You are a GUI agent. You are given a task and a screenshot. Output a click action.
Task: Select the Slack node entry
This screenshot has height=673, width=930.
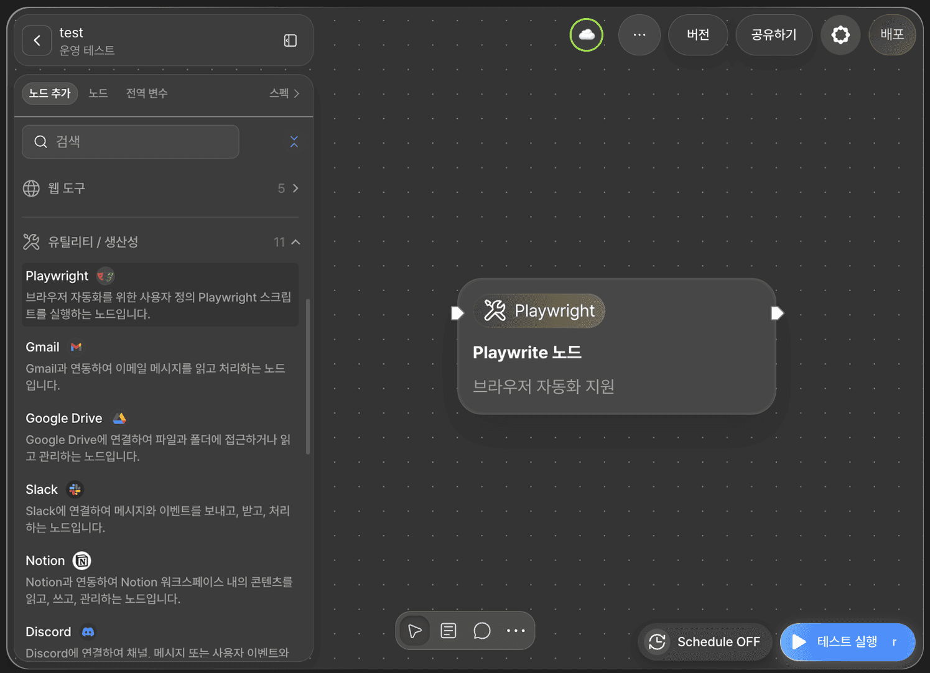(x=160, y=508)
